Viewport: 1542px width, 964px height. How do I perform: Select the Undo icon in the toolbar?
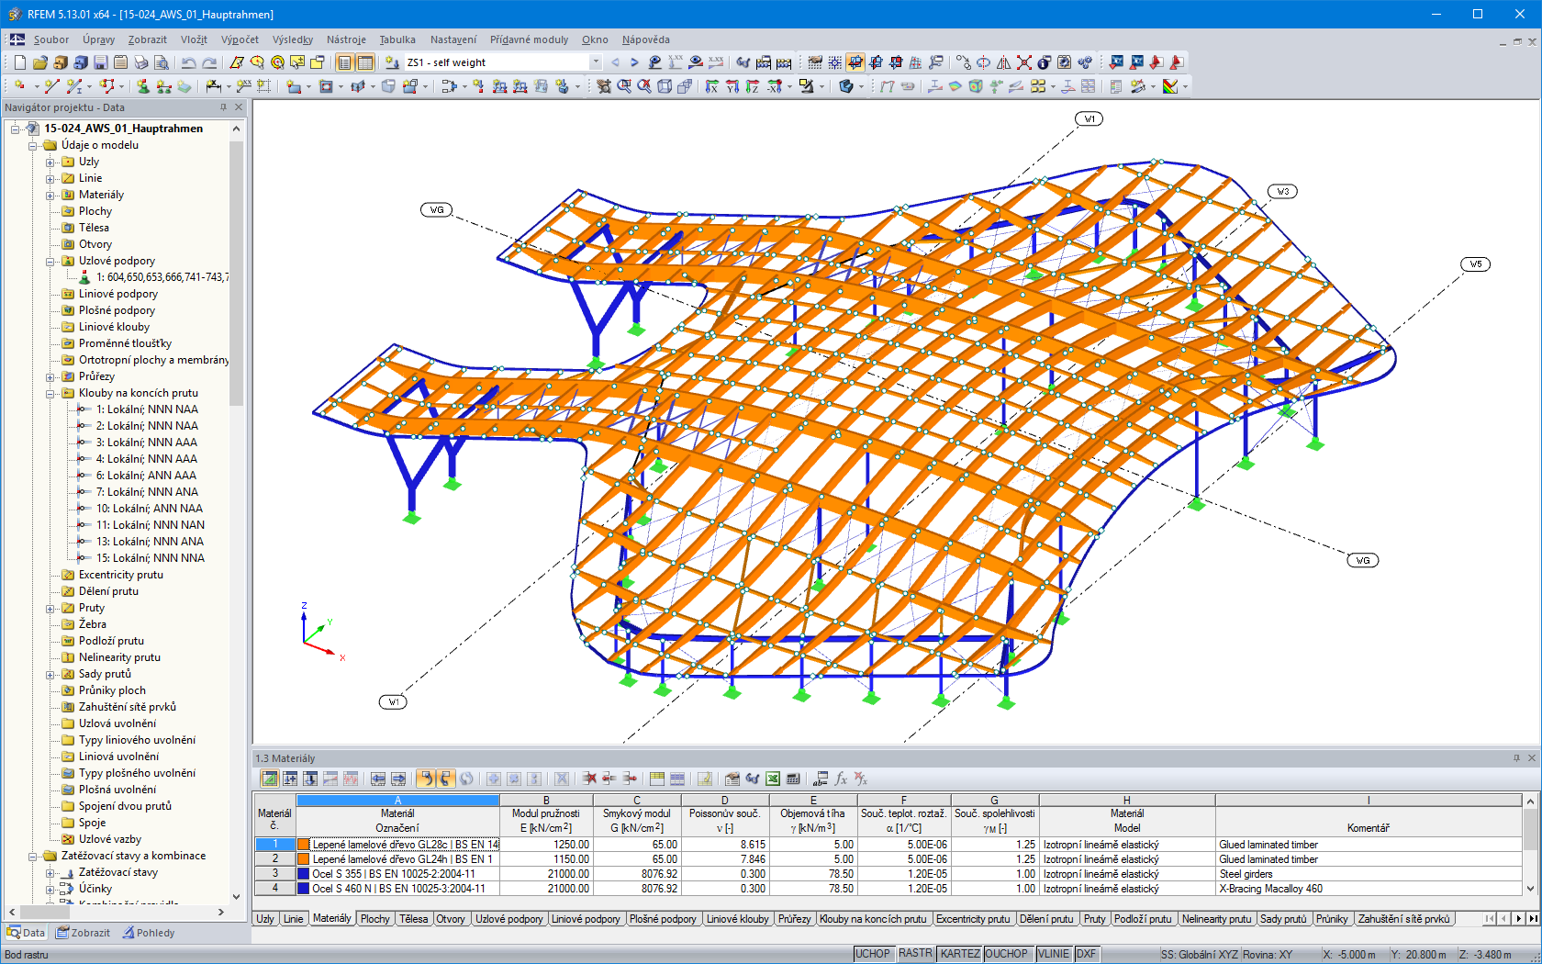click(x=188, y=62)
